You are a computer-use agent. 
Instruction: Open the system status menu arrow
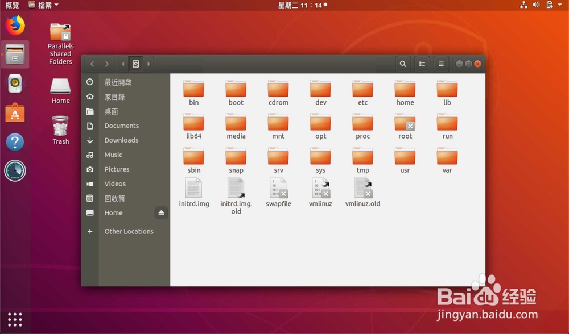tap(560, 5)
